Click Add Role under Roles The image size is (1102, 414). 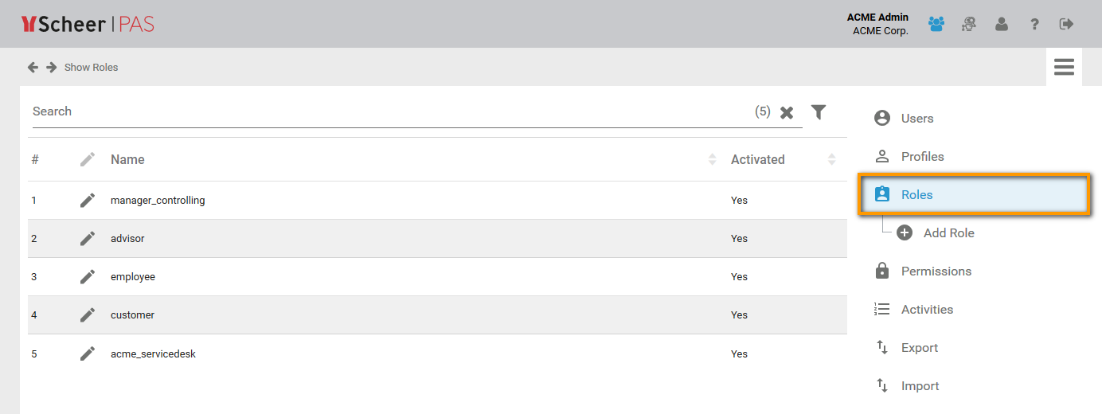(948, 233)
